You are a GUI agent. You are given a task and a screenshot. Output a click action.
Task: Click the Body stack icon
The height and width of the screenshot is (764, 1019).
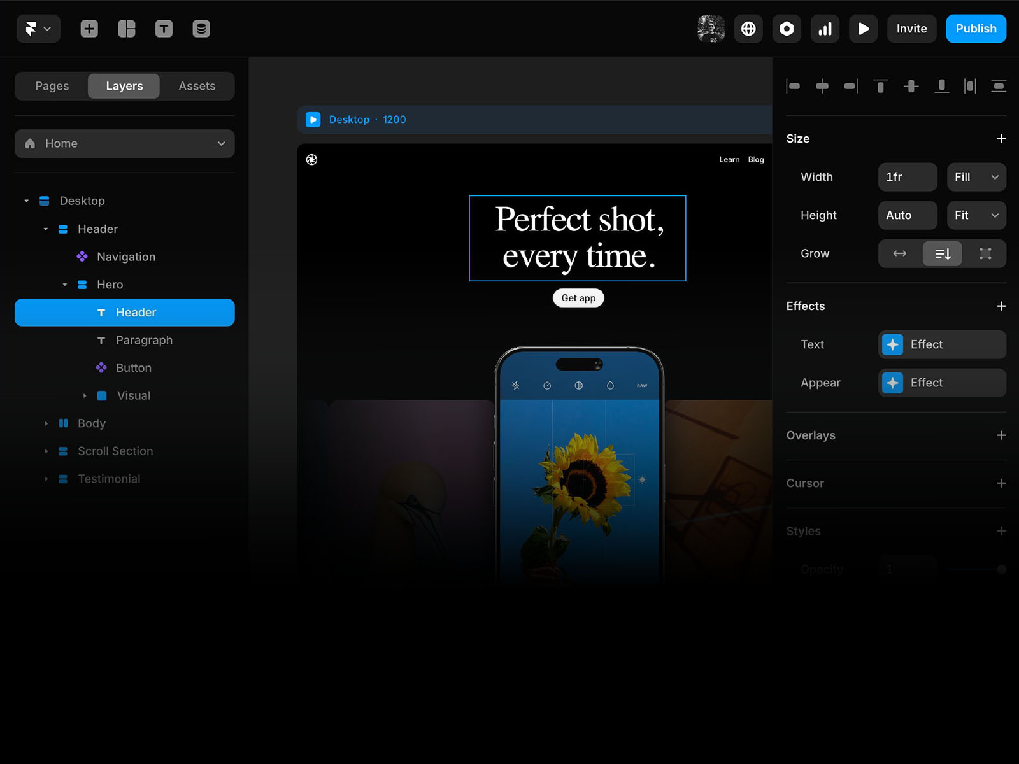point(63,423)
